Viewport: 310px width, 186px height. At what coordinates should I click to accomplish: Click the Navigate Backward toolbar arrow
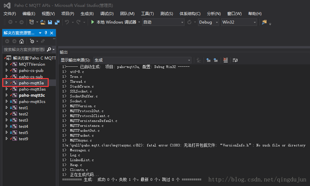coord(10,22)
